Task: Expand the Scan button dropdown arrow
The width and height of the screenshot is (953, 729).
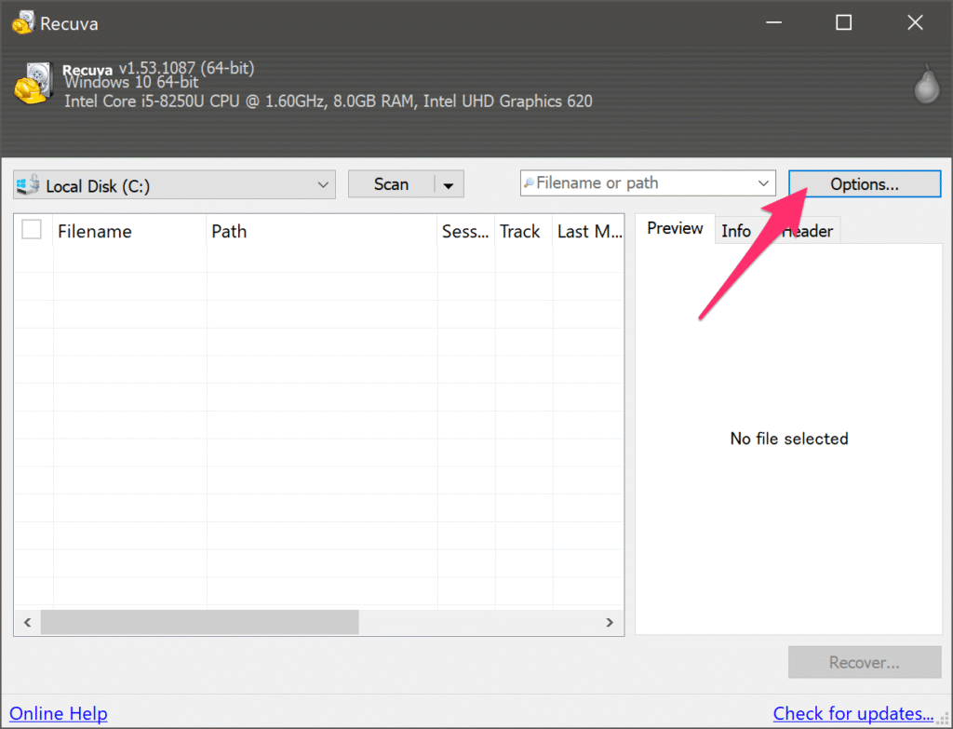Action: pyautogui.click(x=449, y=185)
